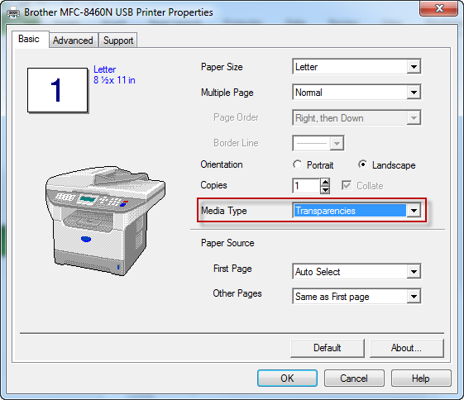The height and width of the screenshot is (400, 464).
Task: Expand the Multiple Page dropdown
Action: pyautogui.click(x=356, y=93)
